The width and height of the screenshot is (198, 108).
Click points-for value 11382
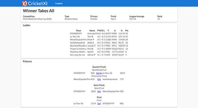point(108,40)
